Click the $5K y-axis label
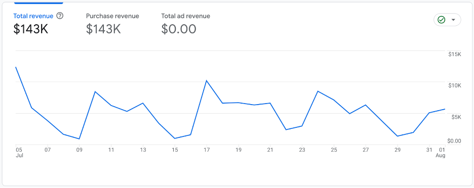 click(x=456, y=117)
